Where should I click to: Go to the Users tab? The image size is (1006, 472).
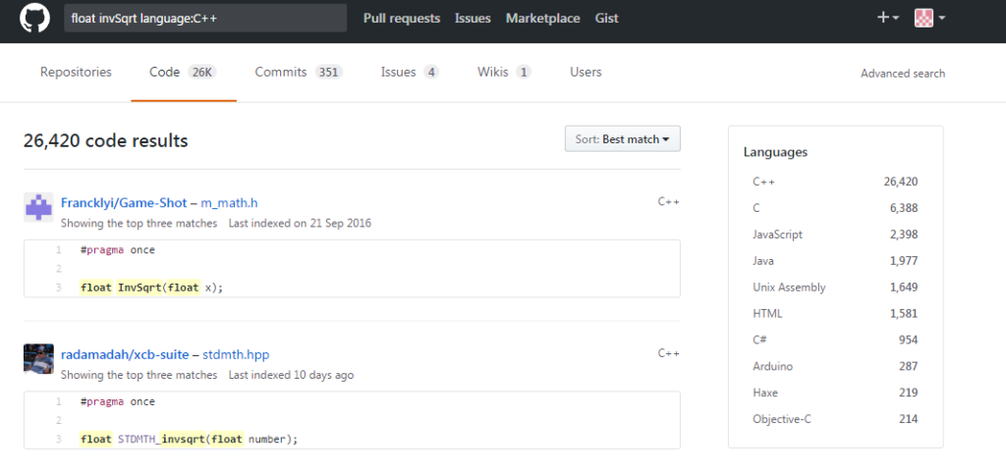pyautogui.click(x=586, y=73)
